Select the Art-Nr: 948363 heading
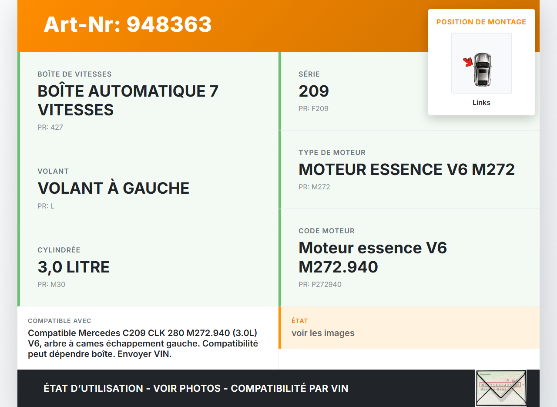Screen dimensions: 557x407 (x=128, y=24)
